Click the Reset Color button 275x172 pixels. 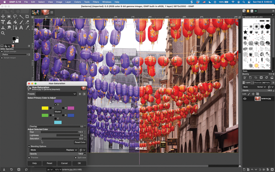[x=80, y=142]
